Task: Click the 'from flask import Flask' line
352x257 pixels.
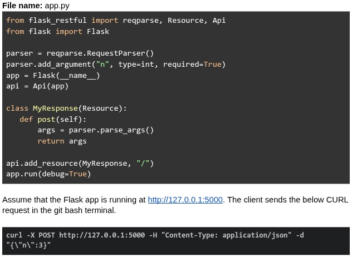Action: (58, 31)
